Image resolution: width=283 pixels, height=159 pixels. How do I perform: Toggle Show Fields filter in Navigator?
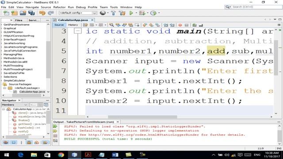tap(14, 143)
